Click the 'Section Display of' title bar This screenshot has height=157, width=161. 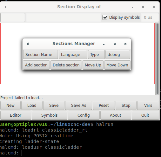pos(79,7)
